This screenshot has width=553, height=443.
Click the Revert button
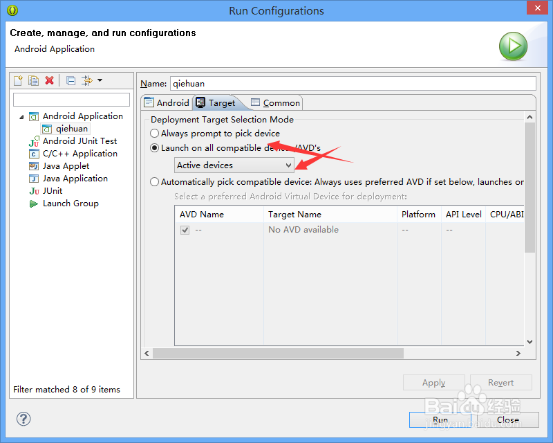click(x=500, y=383)
